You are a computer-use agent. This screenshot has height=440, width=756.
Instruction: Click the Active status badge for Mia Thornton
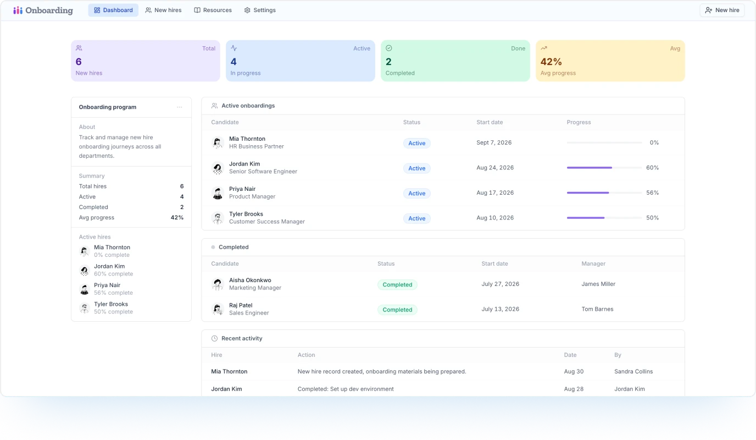417,143
